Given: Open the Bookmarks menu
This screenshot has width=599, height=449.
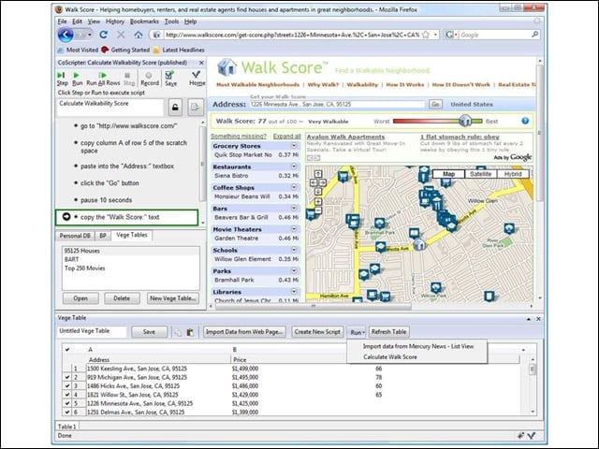Looking at the screenshot, I should (144, 22).
